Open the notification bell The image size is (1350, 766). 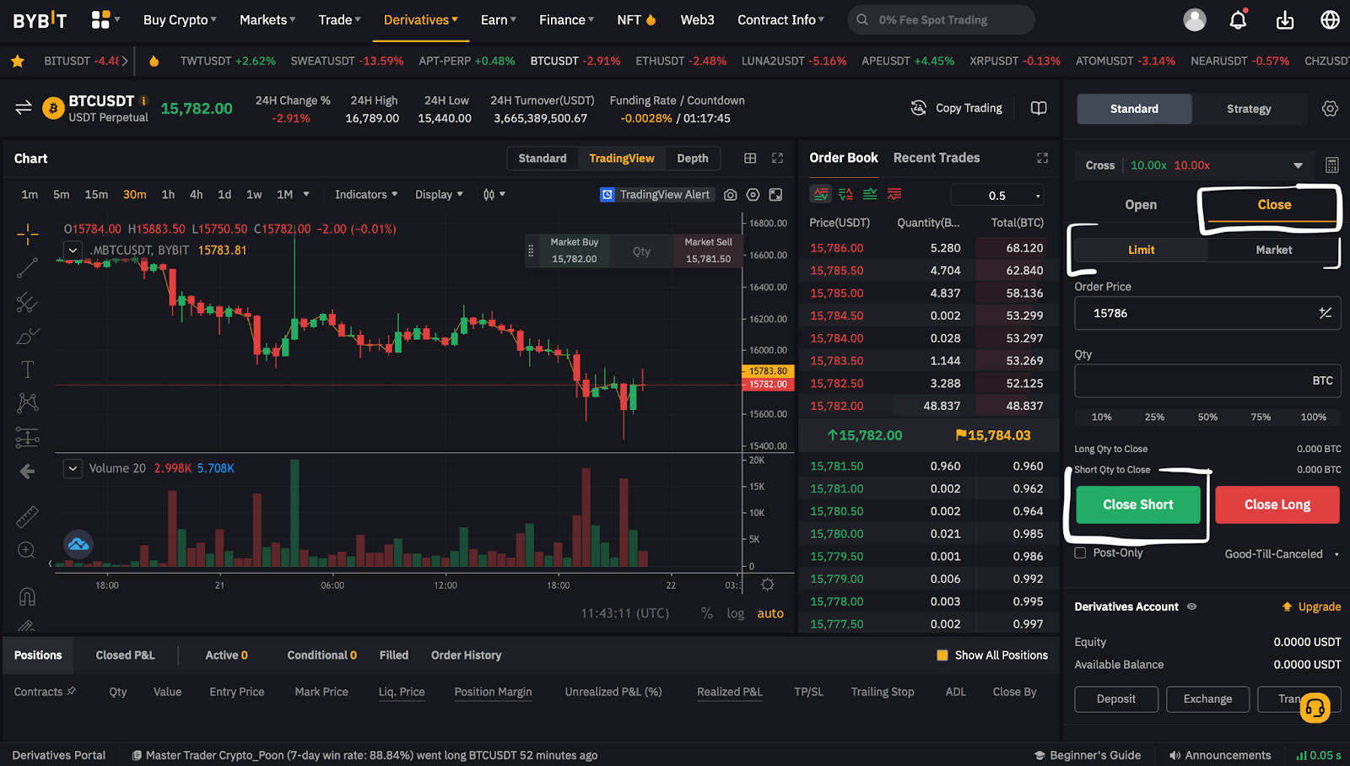click(x=1238, y=19)
